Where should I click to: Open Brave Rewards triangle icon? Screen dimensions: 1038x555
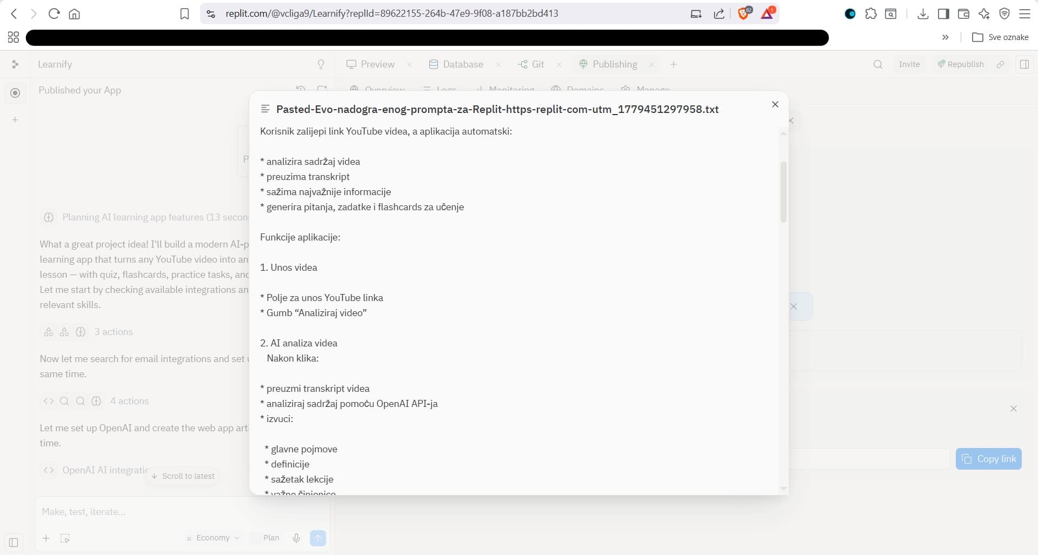pyautogui.click(x=768, y=13)
